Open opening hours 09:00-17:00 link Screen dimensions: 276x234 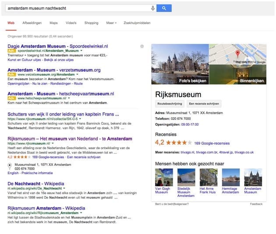pyautogui.click(x=190, y=124)
